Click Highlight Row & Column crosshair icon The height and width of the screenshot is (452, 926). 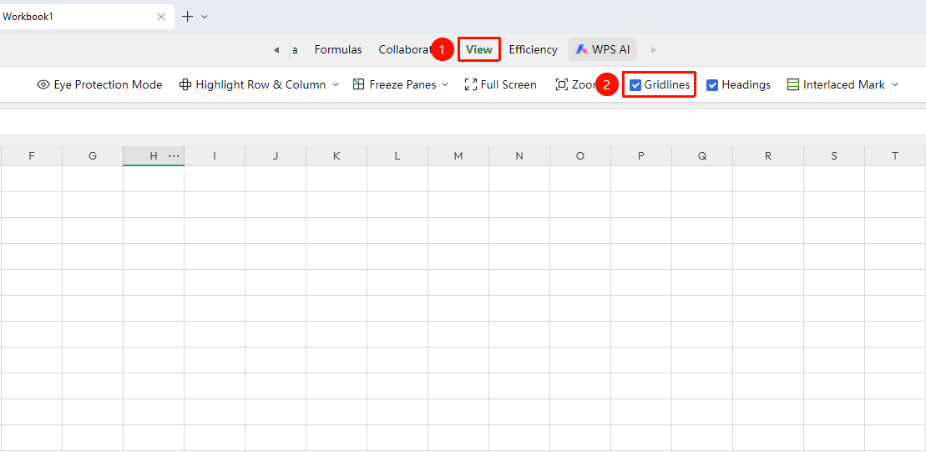click(185, 84)
